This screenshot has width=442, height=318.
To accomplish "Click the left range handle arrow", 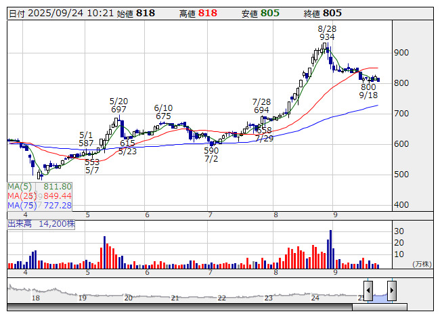I will (368, 290).
